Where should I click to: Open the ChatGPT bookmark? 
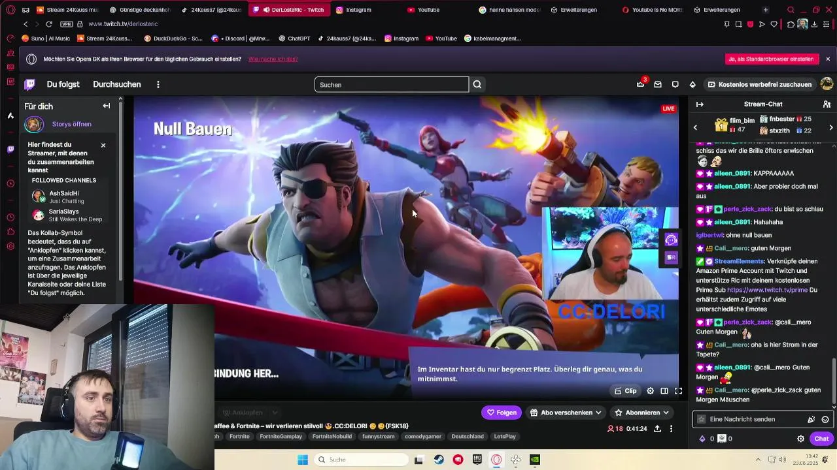click(294, 39)
